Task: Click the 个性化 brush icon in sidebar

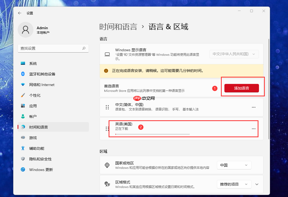Action: (23, 95)
